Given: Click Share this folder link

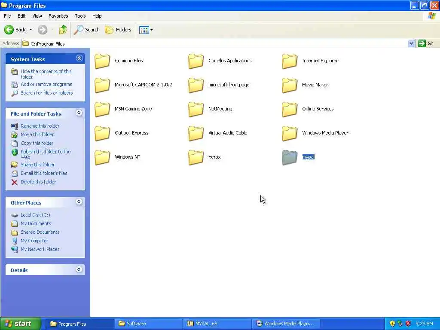Looking at the screenshot, I should click(38, 165).
